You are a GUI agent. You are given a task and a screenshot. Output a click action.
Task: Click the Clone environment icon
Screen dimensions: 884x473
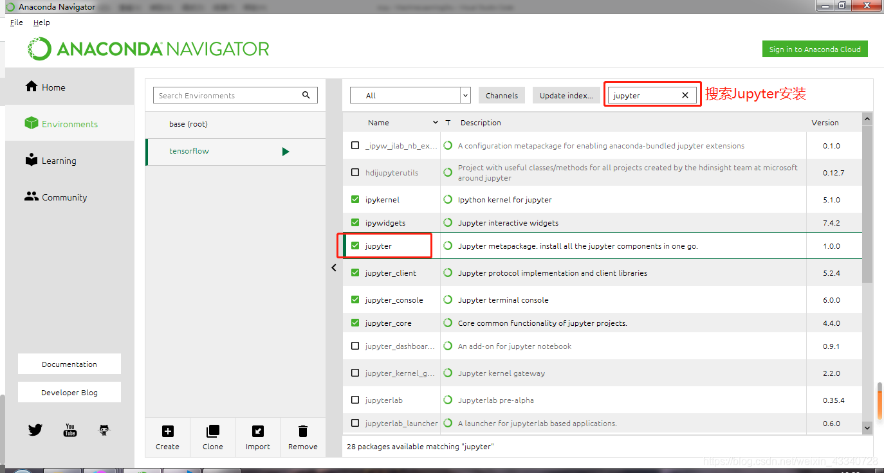coord(212,431)
